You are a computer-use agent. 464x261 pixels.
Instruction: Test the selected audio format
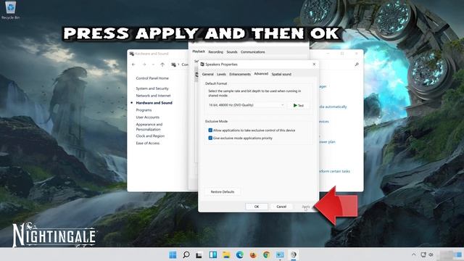tap(298, 105)
